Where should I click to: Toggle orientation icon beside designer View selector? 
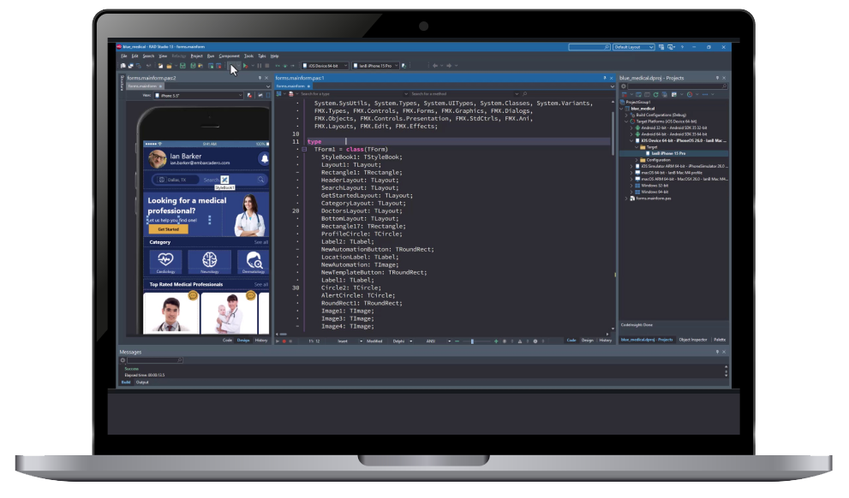point(260,95)
